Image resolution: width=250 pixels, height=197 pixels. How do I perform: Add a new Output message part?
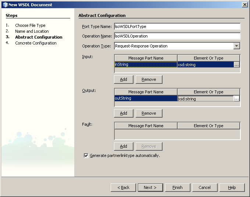coord(124,113)
